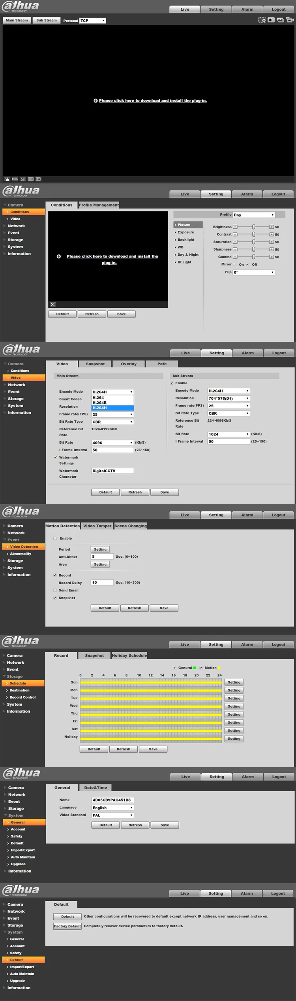This screenshot has height=1001, width=296.
Task: Click the Record Delay input field
Action: point(102,583)
